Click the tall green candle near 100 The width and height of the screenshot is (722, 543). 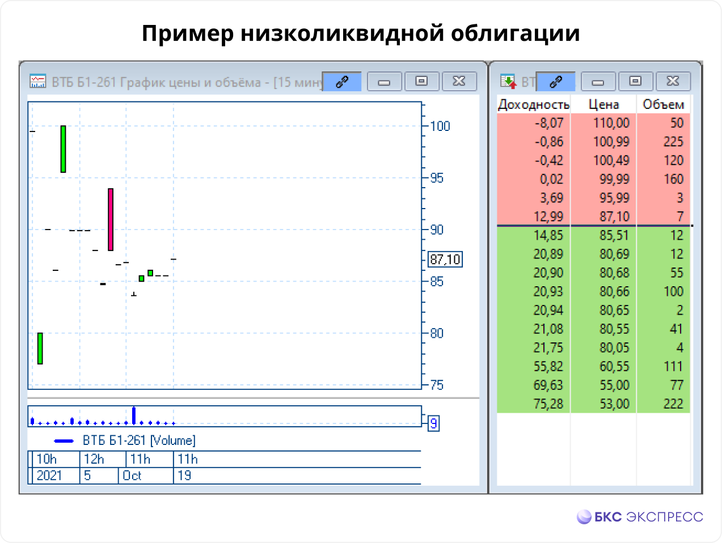[63, 149]
